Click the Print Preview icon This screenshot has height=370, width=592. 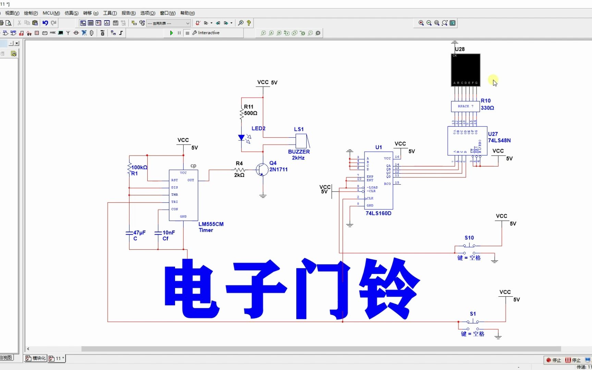point(9,23)
